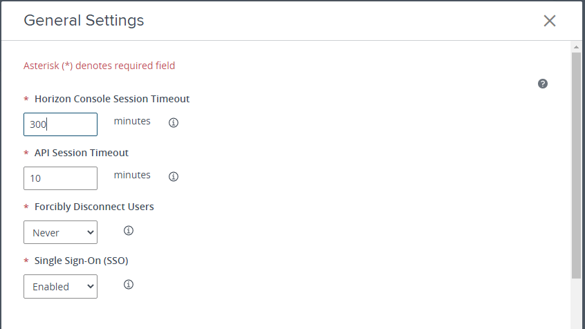
Task: Click the asterisk required field notice
Action: coord(99,66)
